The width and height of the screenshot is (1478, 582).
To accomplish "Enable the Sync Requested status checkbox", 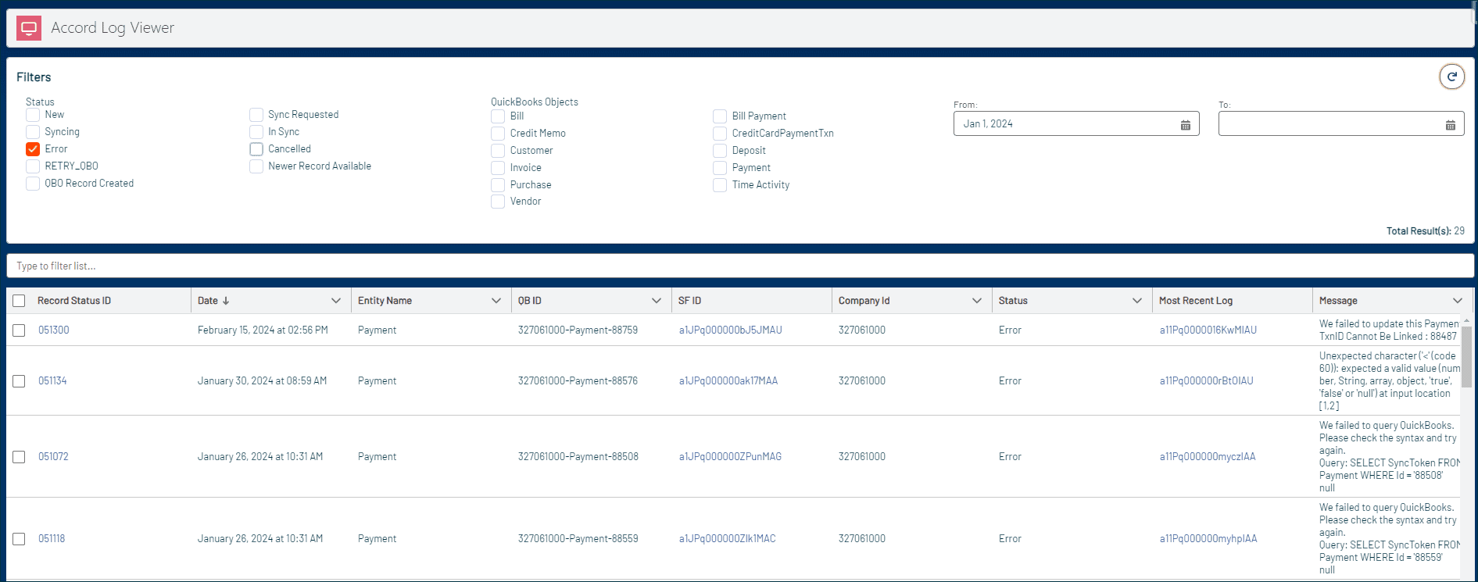I will 256,115.
